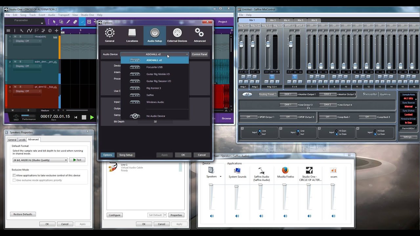Click the Control Panel button
The height and width of the screenshot is (236, 420).
[x=199, y=54]
